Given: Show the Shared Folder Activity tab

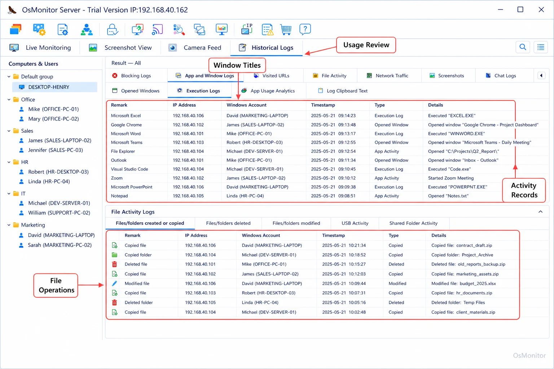Looking at the screenshot, I should [x=413, y=223].
